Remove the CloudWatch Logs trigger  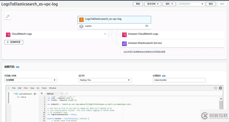click(105, 34)
